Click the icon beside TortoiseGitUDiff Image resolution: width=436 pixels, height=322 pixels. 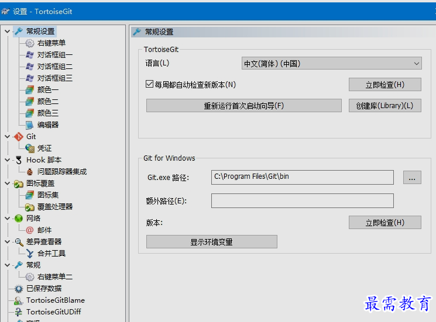[x=19, y=312]
